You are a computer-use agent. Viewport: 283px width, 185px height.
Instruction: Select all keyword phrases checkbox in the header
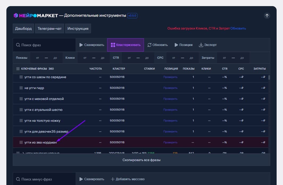coord(18,69)
